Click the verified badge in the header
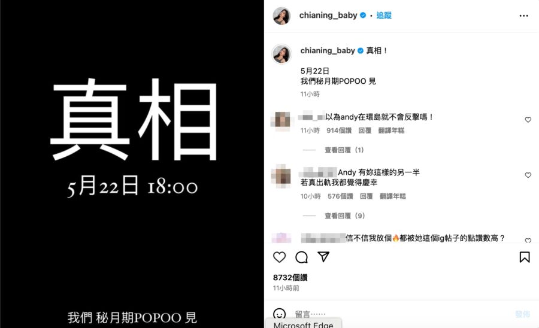Image resolution: width=539 pixels, height=328 pixels. pyautogui.click(x=363, y=15)
